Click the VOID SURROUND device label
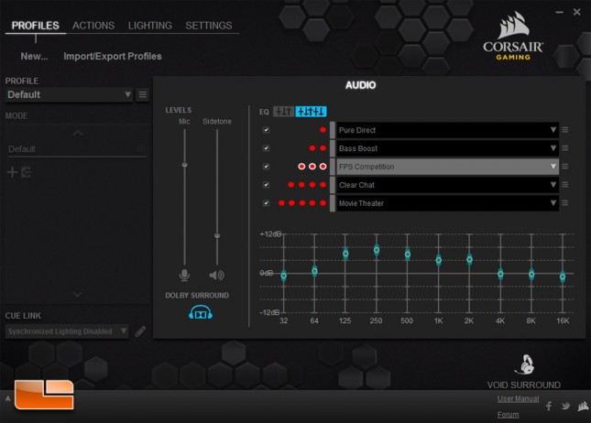The height and width of the screenshot is (423, 591). (x=524, y=385)
